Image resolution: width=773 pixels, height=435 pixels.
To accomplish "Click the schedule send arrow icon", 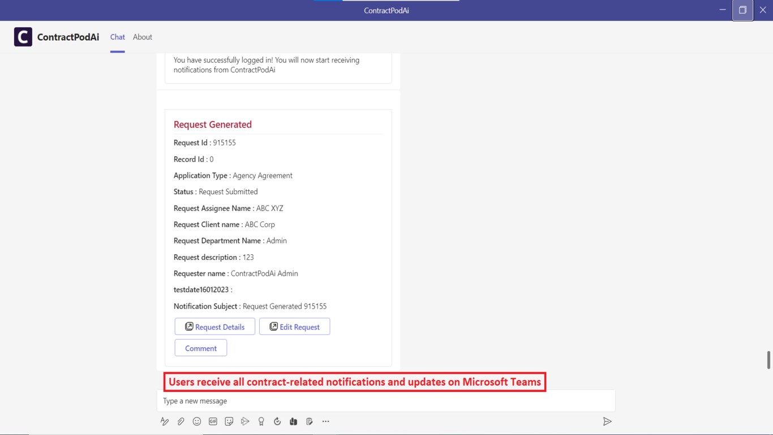I will (245, 421).
